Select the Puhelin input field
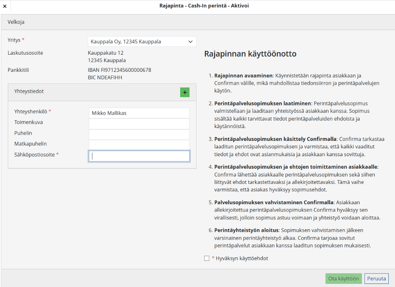The height and width of the screenshot is (287, 395). click(139, 135)
